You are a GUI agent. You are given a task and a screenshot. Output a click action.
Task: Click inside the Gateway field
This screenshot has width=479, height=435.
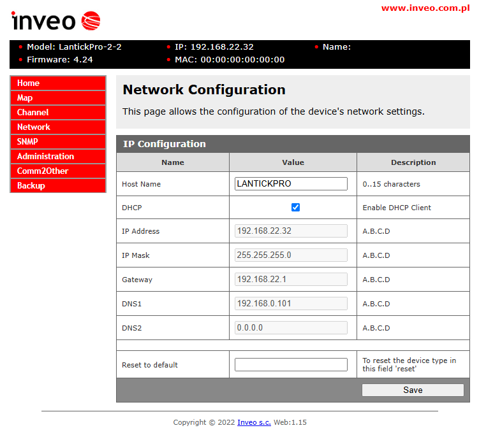click(291, 279)
